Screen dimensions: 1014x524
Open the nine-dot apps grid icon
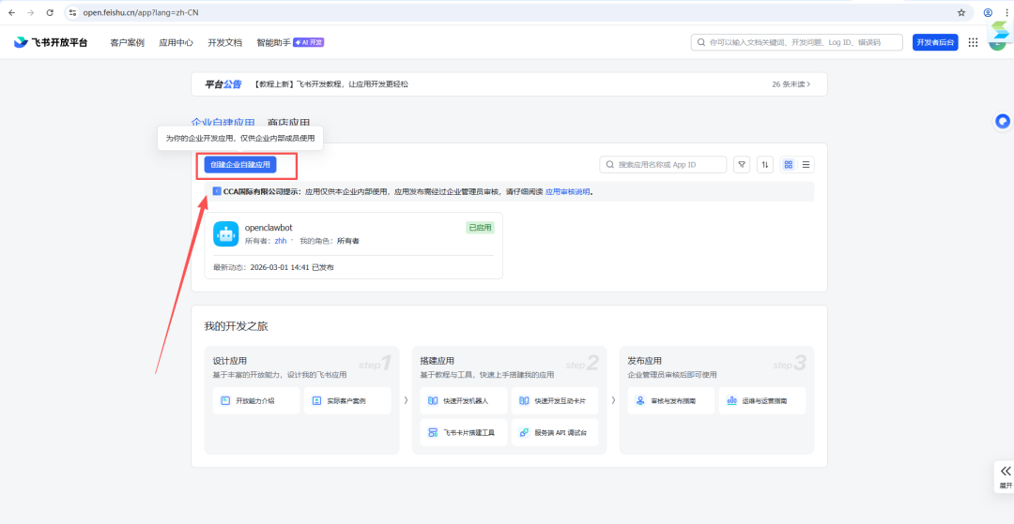(x=973, y=42)
